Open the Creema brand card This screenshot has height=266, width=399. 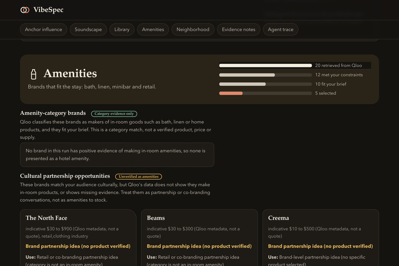[321, 238]
